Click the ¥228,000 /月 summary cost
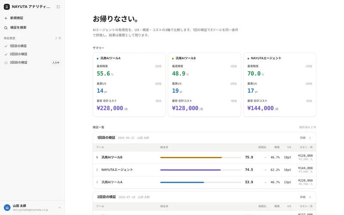Viewport: 344px width, 215px height. click(112, 108)
